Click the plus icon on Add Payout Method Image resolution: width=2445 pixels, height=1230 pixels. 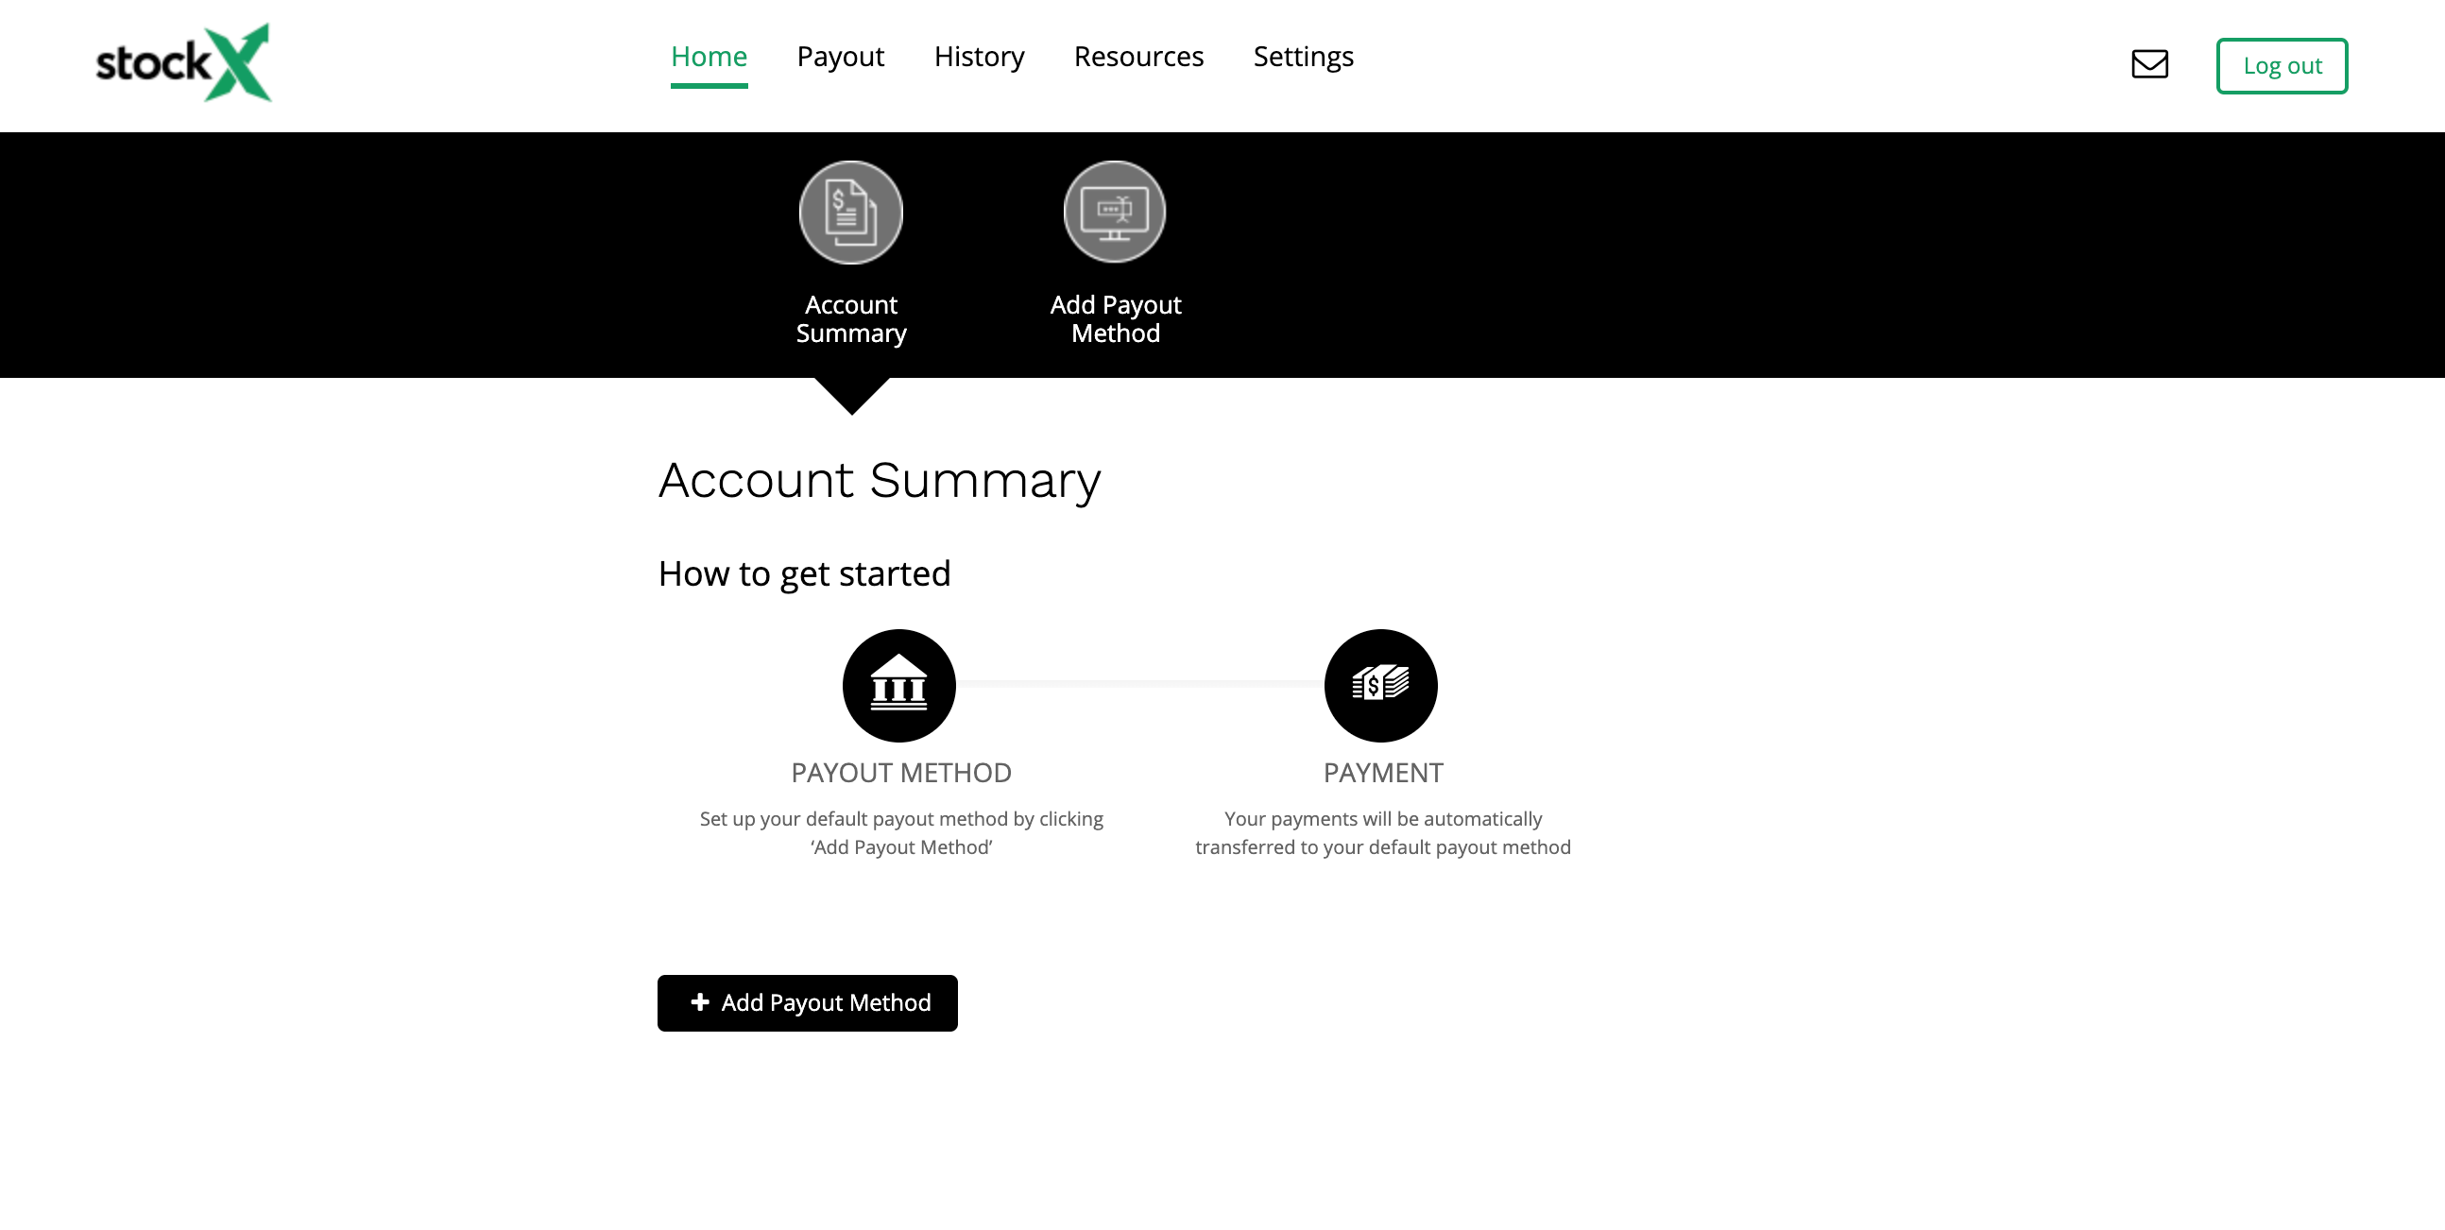pos(699,1002)
